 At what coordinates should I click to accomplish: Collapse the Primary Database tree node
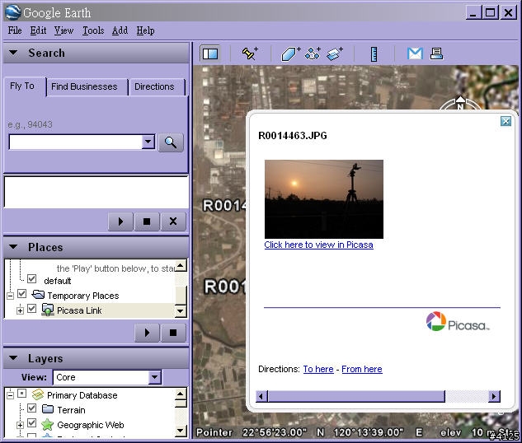tap(11, 395)
